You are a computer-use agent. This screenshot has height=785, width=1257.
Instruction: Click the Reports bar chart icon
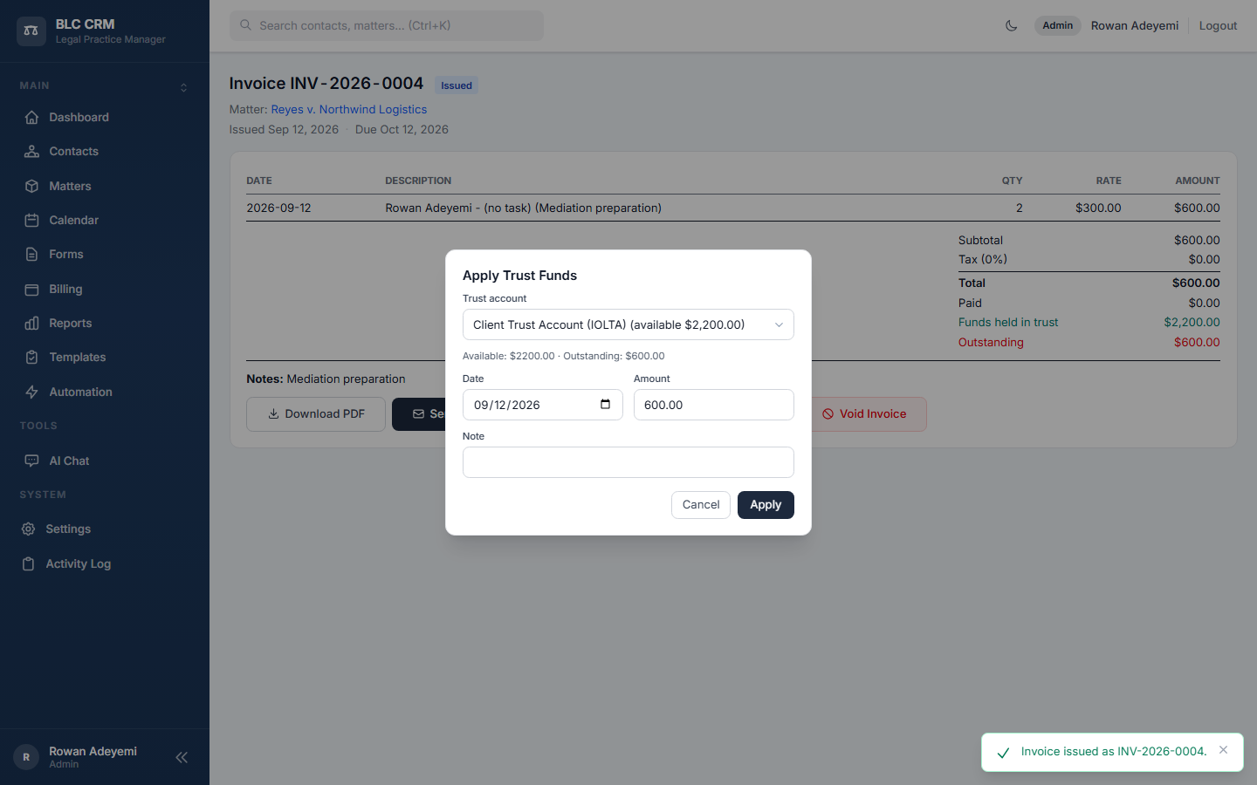click(32, 324)
